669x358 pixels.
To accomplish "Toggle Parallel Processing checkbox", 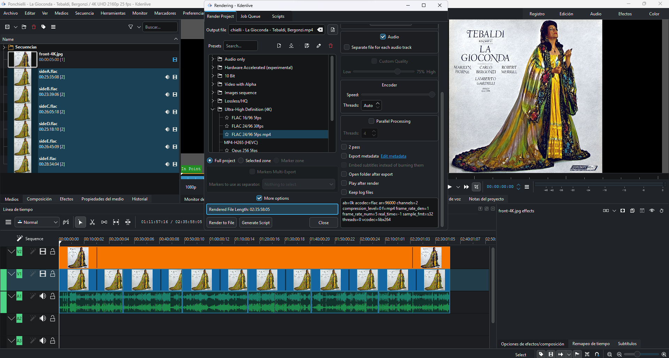I will [x=371, y=121].
